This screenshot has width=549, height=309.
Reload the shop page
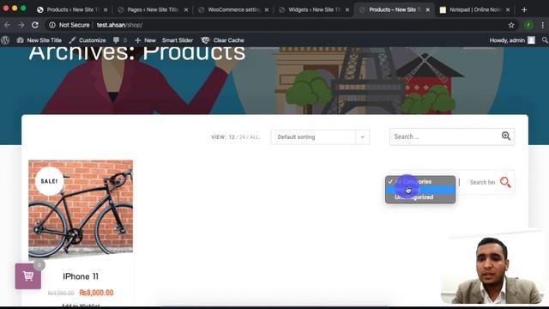35,25
